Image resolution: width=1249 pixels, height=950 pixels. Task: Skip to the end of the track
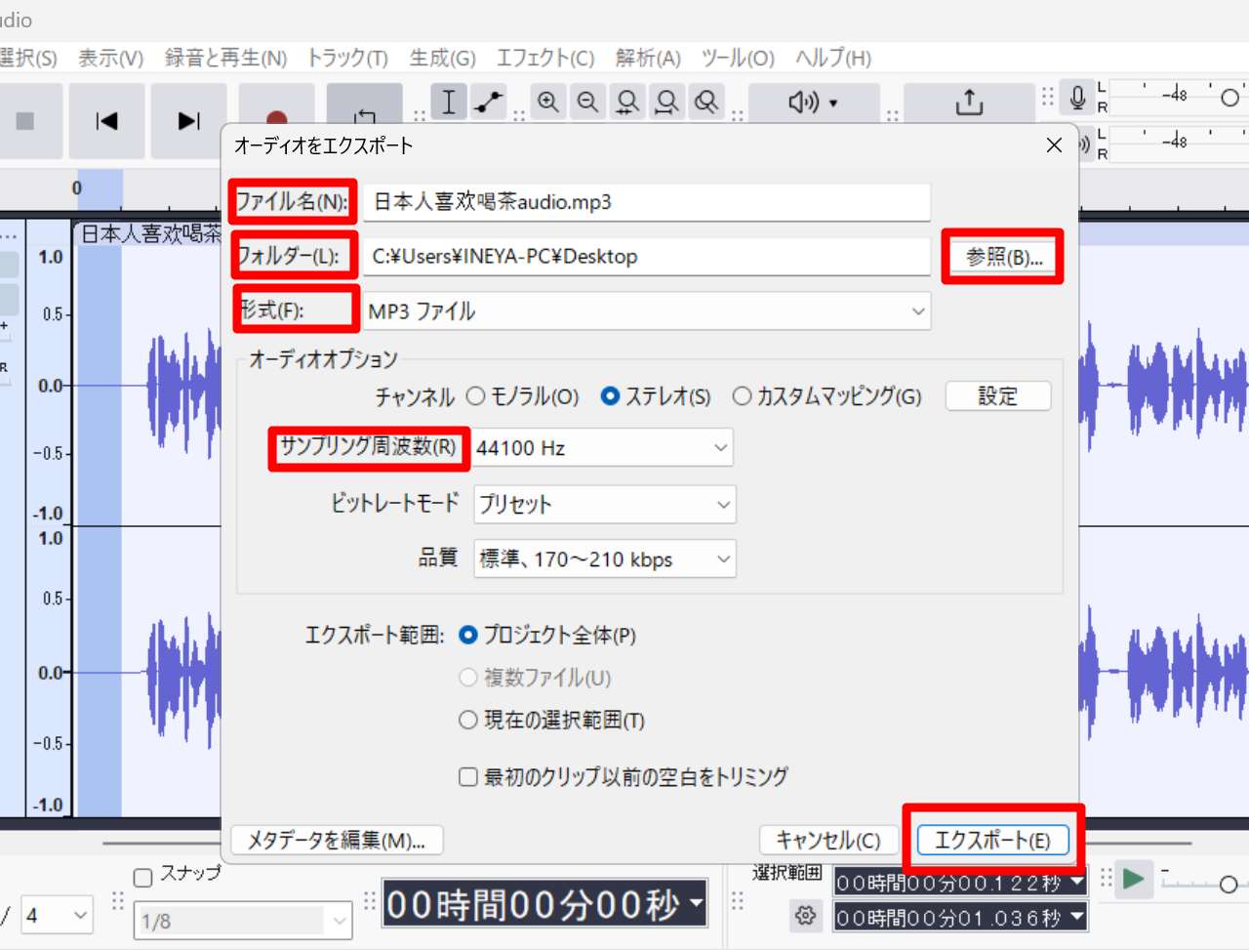point(188,121)
